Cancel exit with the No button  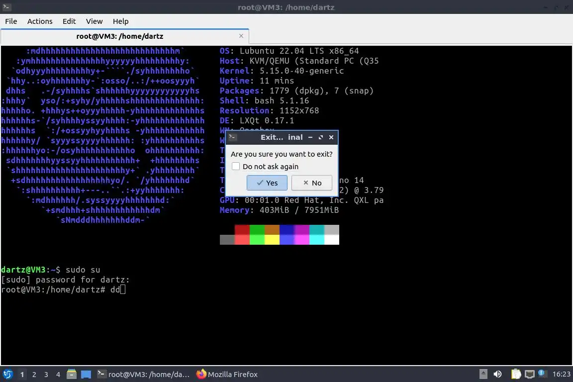312,183
